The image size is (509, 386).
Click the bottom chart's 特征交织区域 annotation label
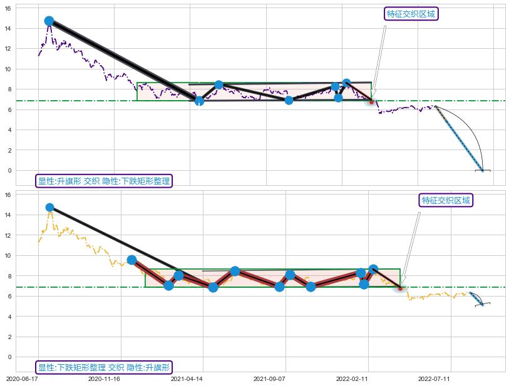(445, 200)
